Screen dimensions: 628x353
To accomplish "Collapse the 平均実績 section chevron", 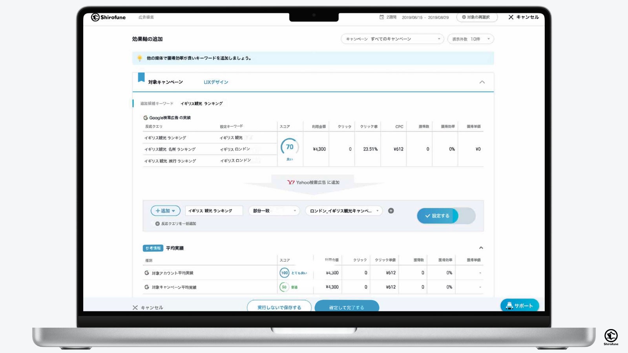I will (481, 248).
